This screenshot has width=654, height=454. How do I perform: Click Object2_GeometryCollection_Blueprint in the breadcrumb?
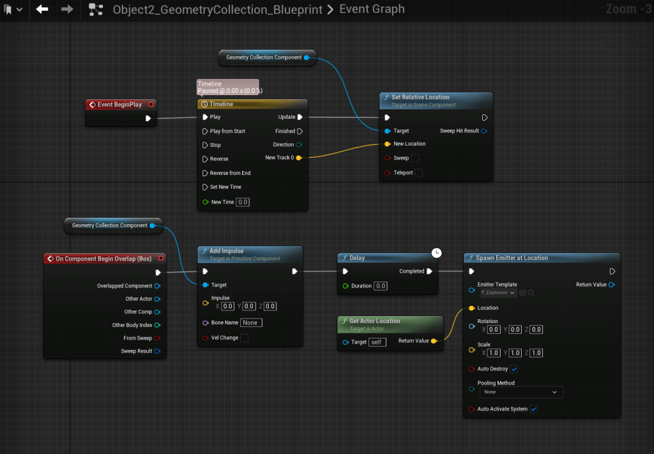(217, 10)
